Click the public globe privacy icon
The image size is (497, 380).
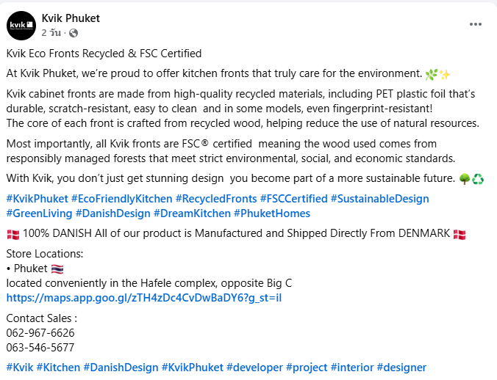(74, 33)
